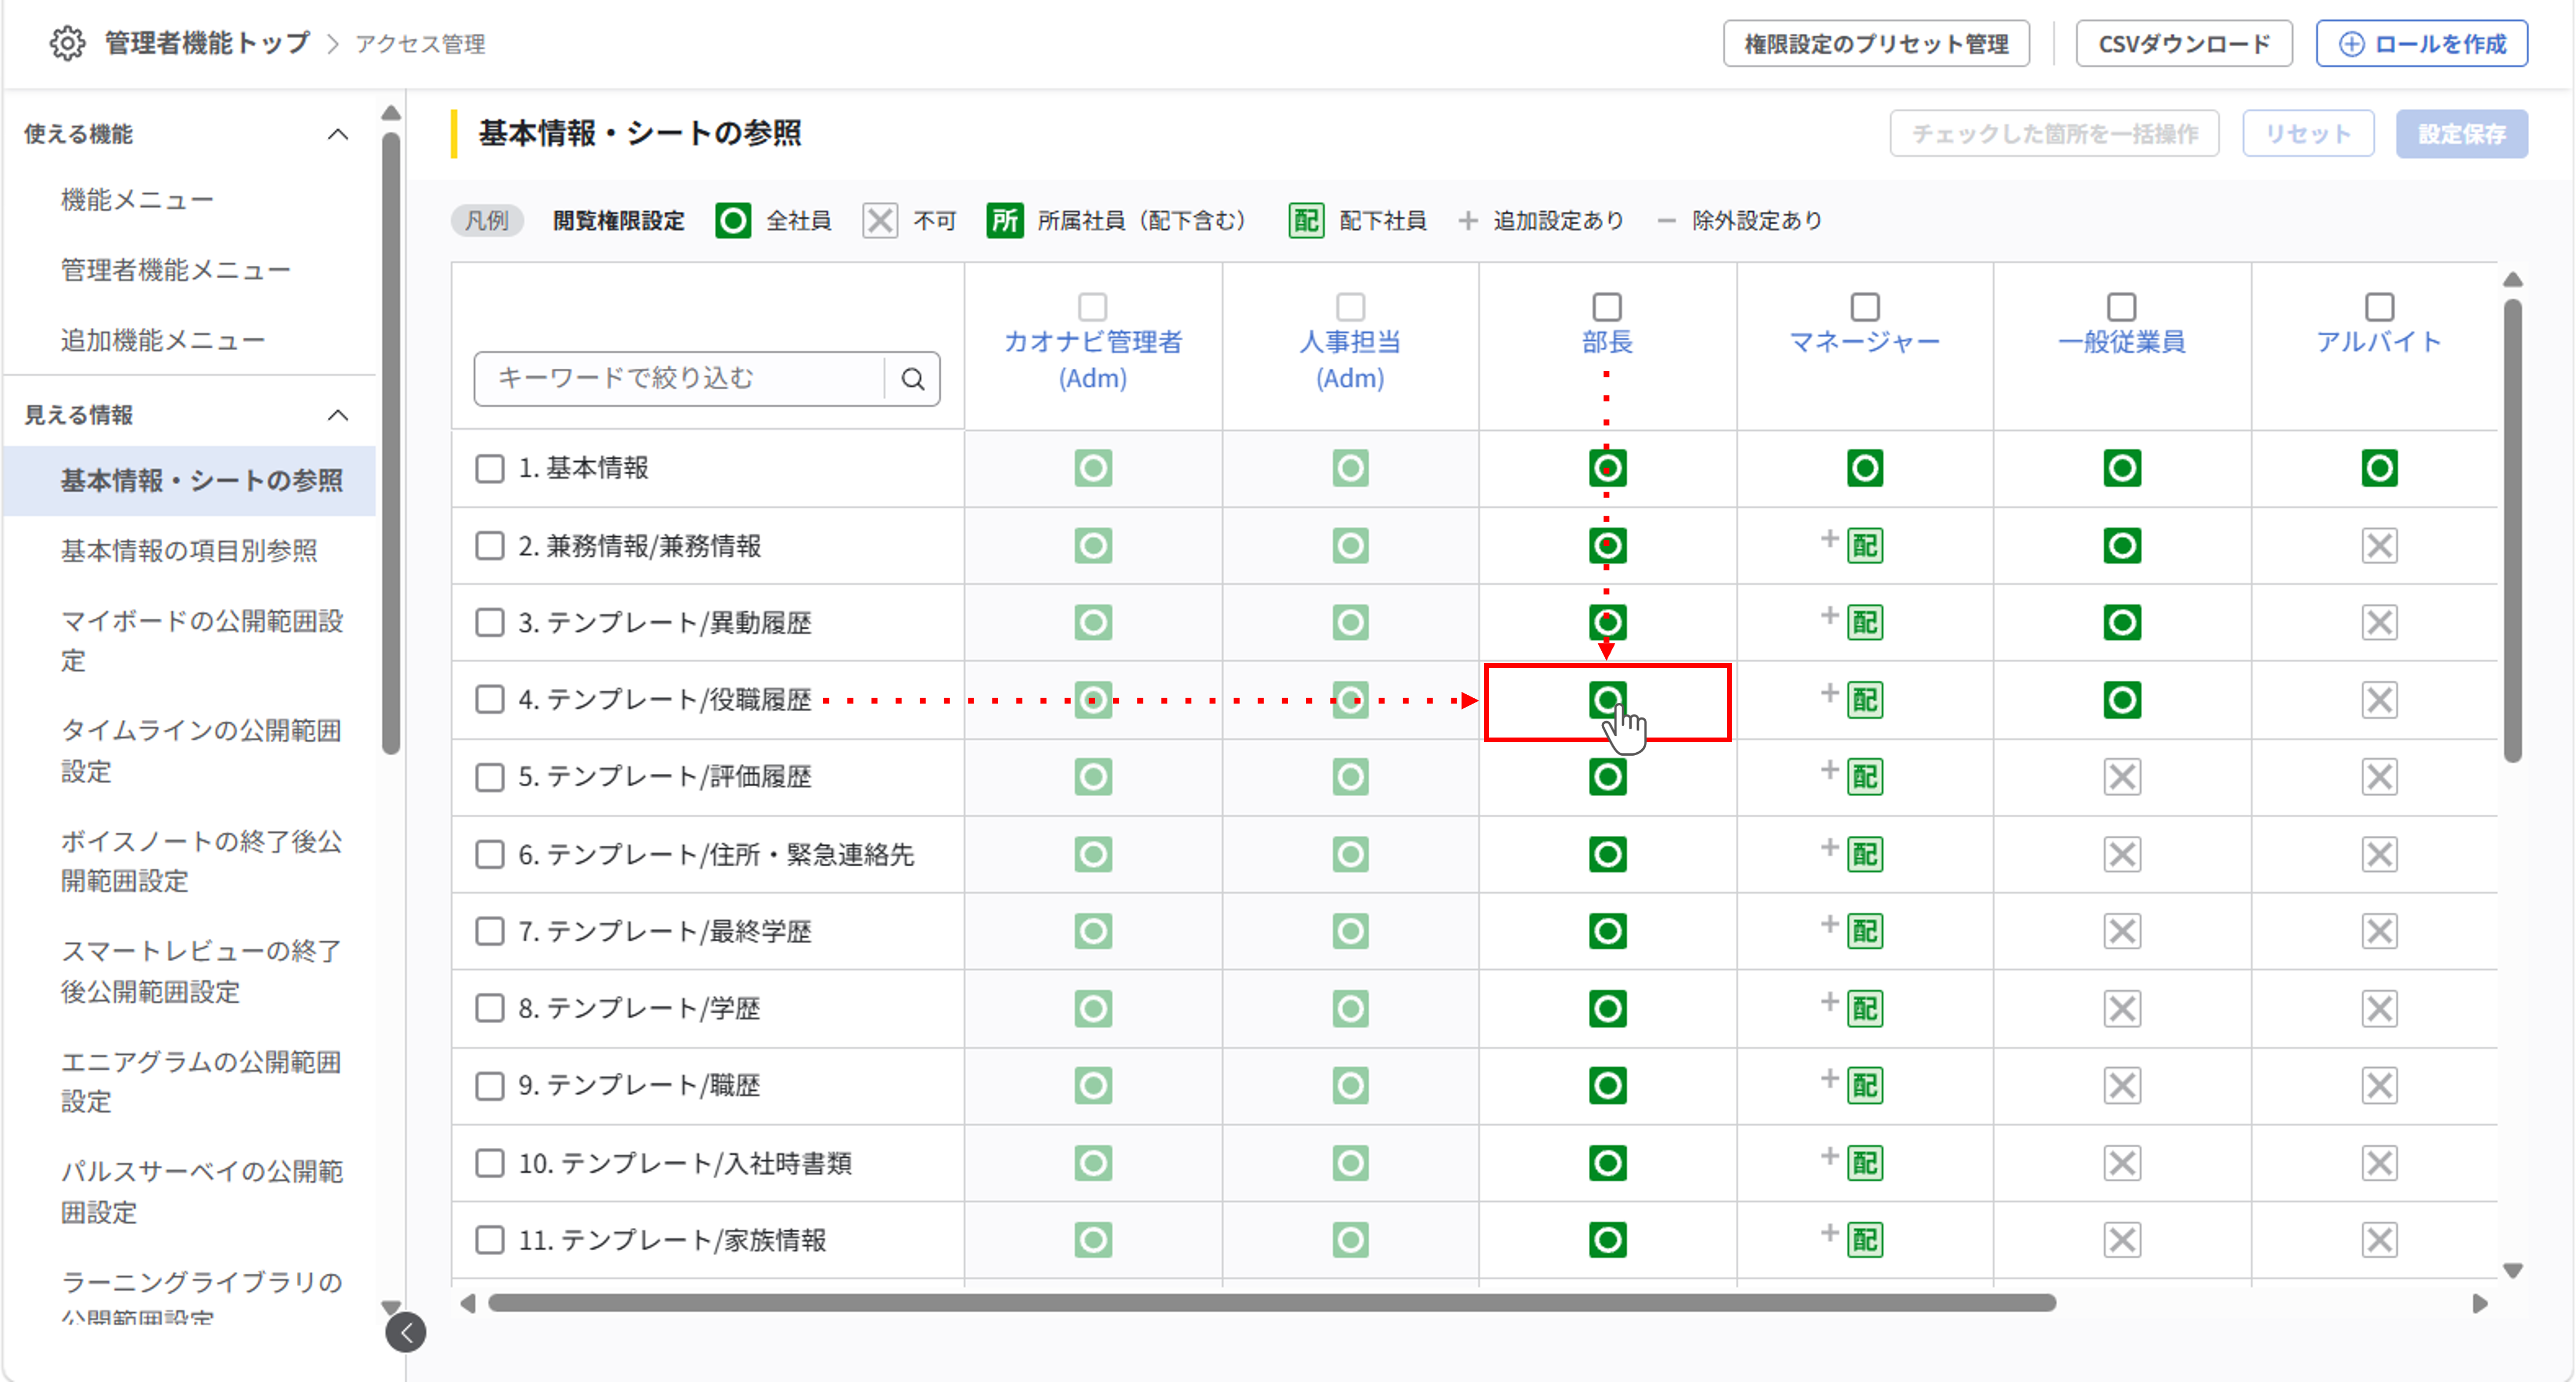Select 基本情報の項目別参照 in the sidebar
This screenshot has width=2576, height=1382.
click(x=189, y=551)
